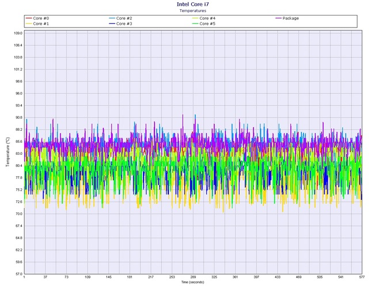Click the red Core #0 legend line
The height and width of the screenshot is (289, 386).
click(x=29, y=18)
